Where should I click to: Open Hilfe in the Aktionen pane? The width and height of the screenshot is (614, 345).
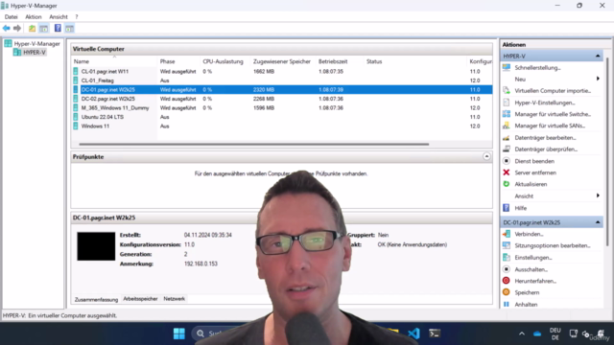point(520,208)
